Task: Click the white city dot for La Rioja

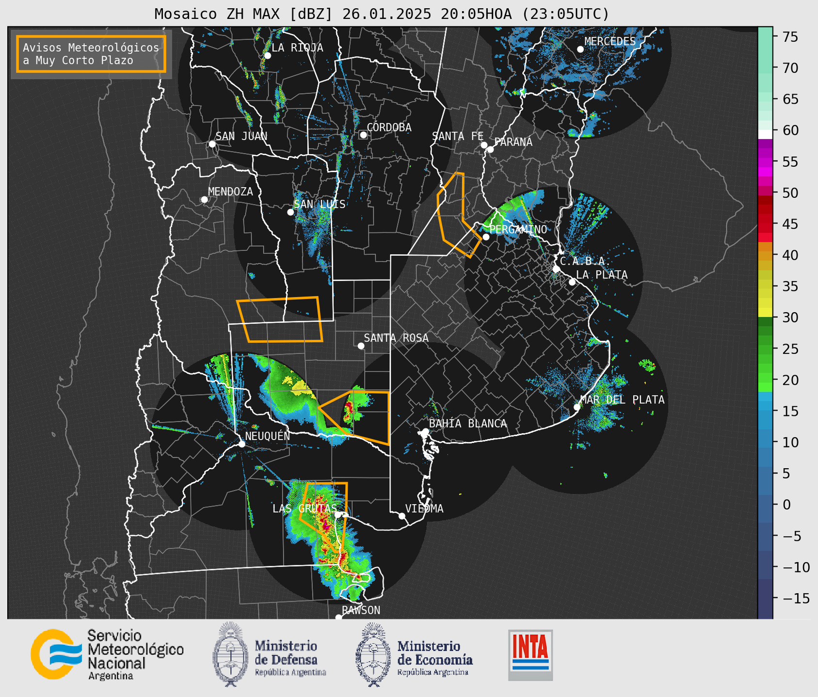Action: pyautogui.click(x=267, y=56)
